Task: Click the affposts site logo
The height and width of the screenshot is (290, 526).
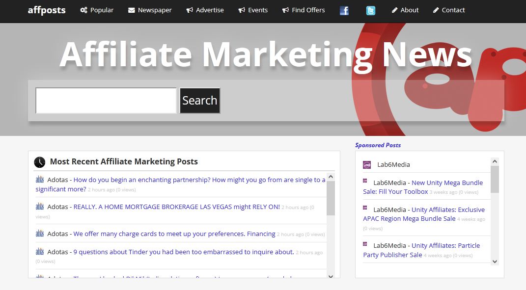Action: point(47,10)
